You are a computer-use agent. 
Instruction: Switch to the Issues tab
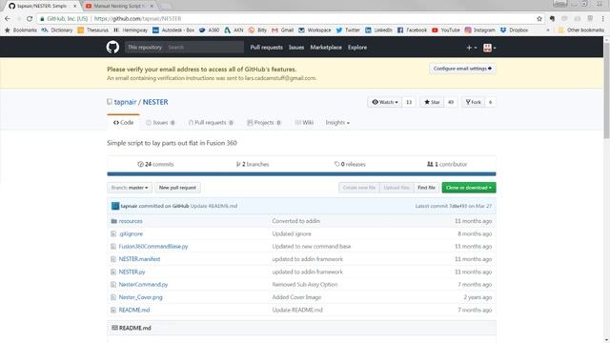coord(160,123)
